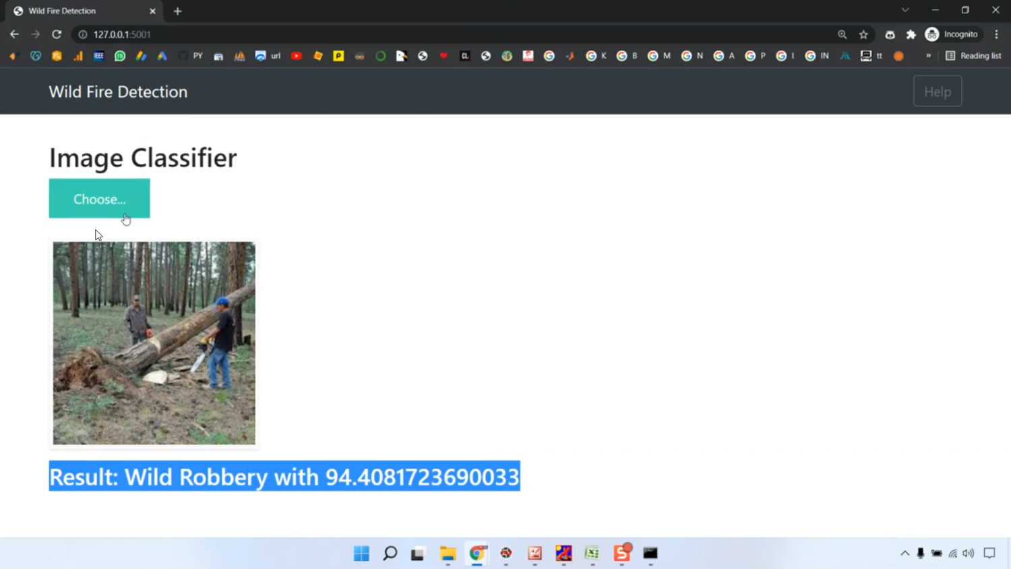The height and width of the screenshot is (569, 1011).
Task: Open Windows taskbar search
Action: click(x=390, y=553)
